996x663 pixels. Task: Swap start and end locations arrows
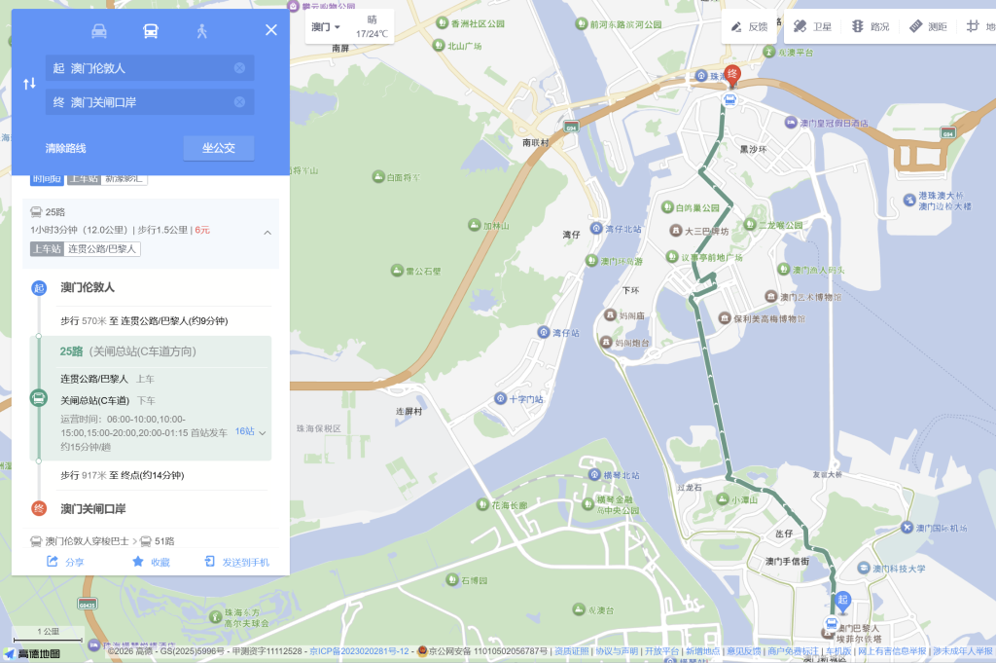coord(29,84)
